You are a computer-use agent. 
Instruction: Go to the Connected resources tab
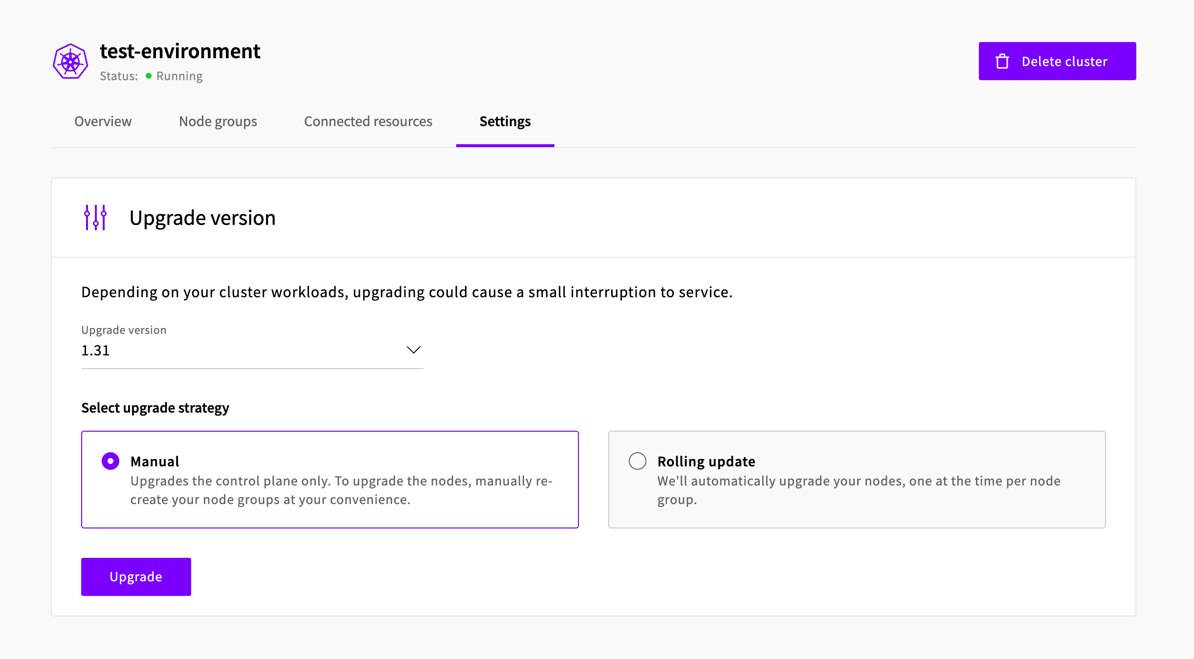[368, 121]
